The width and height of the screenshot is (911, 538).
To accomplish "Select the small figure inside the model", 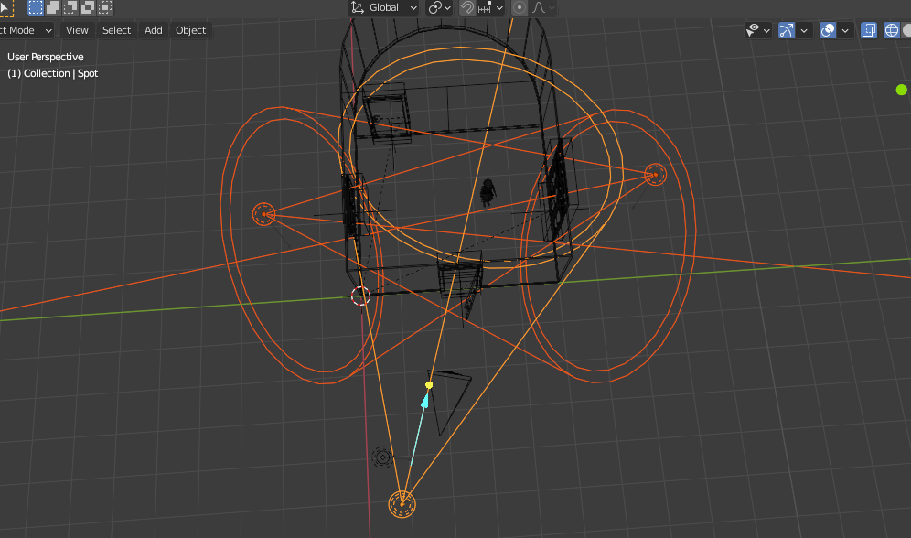I will 488,192.
